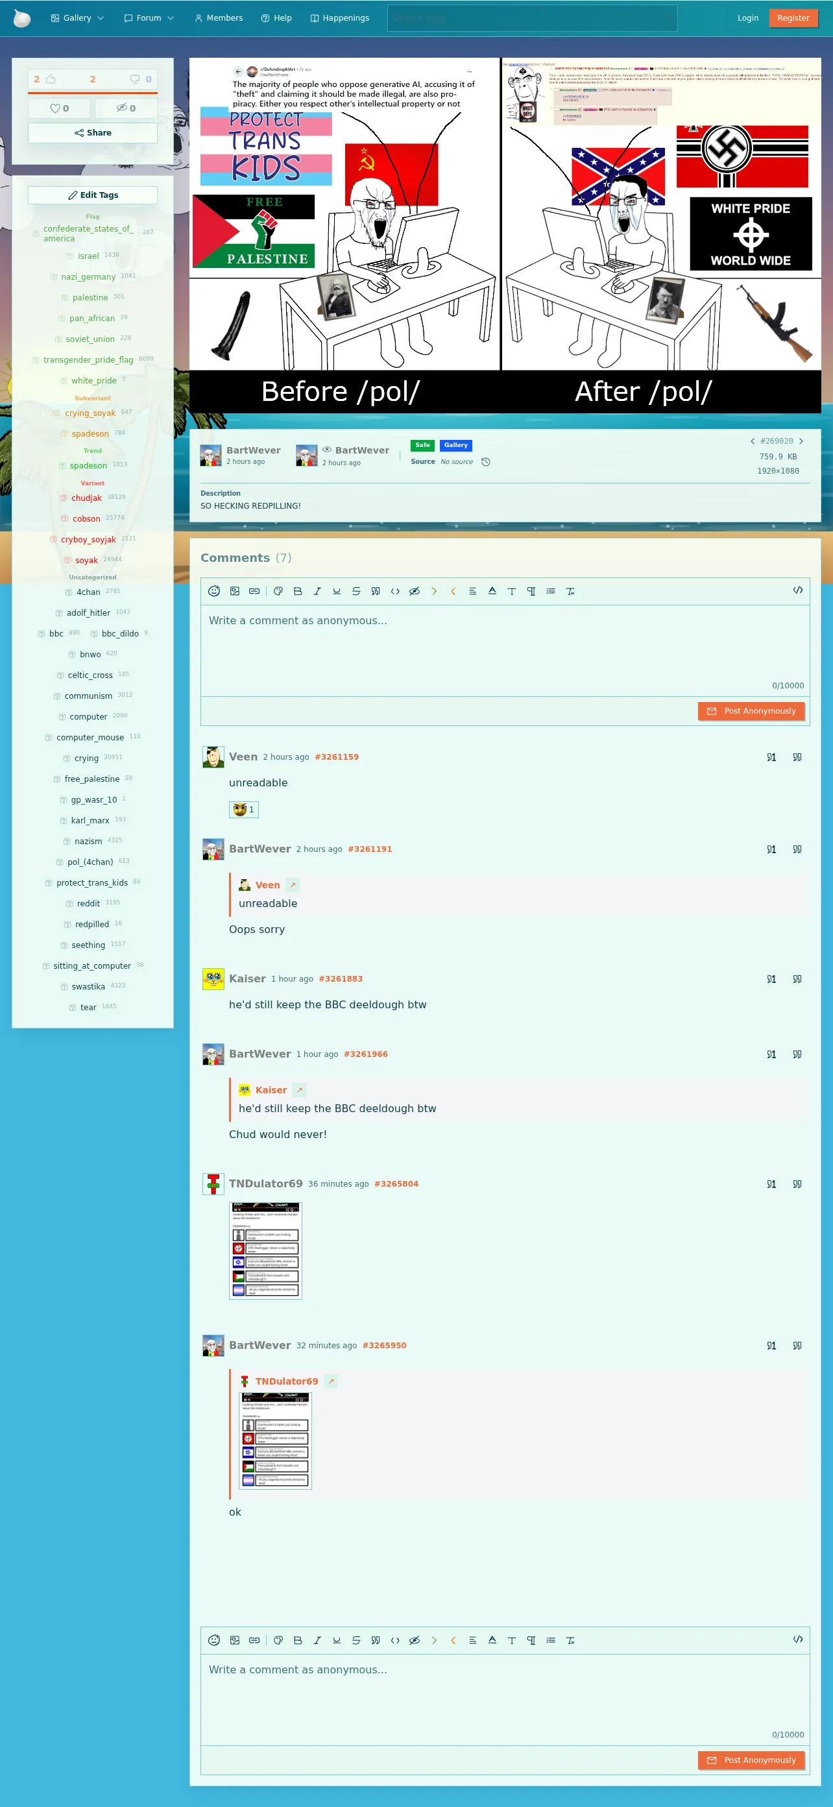Submit with the top Post Anonymously button
Image resolution: width=833 pixels, height=1807 pixels.
tap(752, 711)
